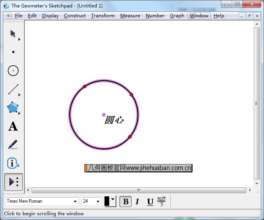Minimize the Sketchpad application window

tap(227, 5)
